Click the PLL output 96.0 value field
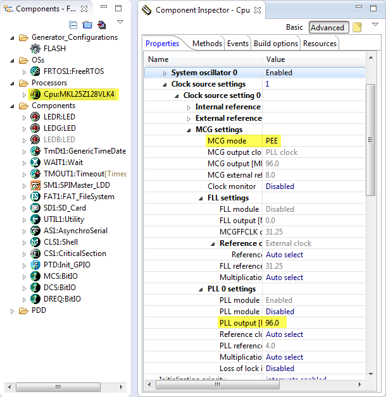The height and width of the screenshot is (397, 386). pos(273,323)
